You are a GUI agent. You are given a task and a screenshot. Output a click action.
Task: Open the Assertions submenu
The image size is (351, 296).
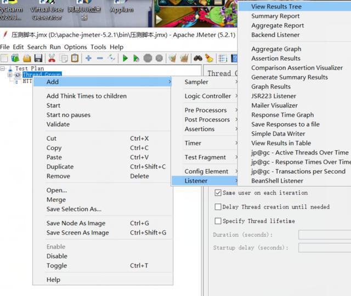point(205,129)
